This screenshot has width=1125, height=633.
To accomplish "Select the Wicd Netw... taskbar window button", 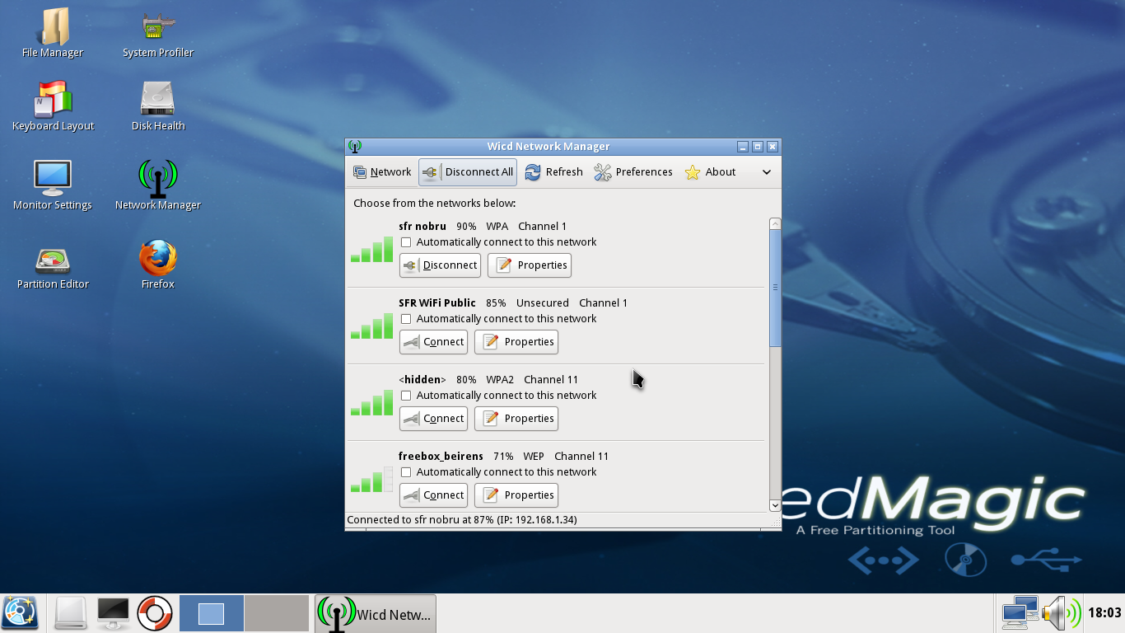I will coord(376,614).
